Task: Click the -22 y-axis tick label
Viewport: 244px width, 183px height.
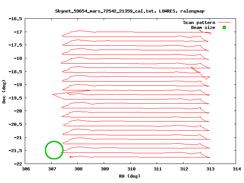Action: [18, 164]
